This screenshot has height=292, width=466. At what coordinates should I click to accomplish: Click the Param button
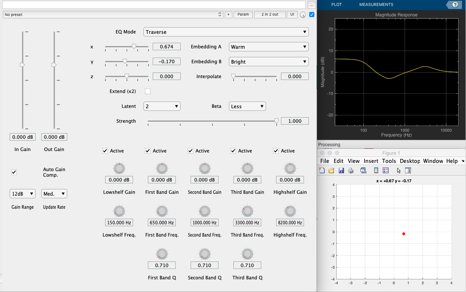point(243,15)
